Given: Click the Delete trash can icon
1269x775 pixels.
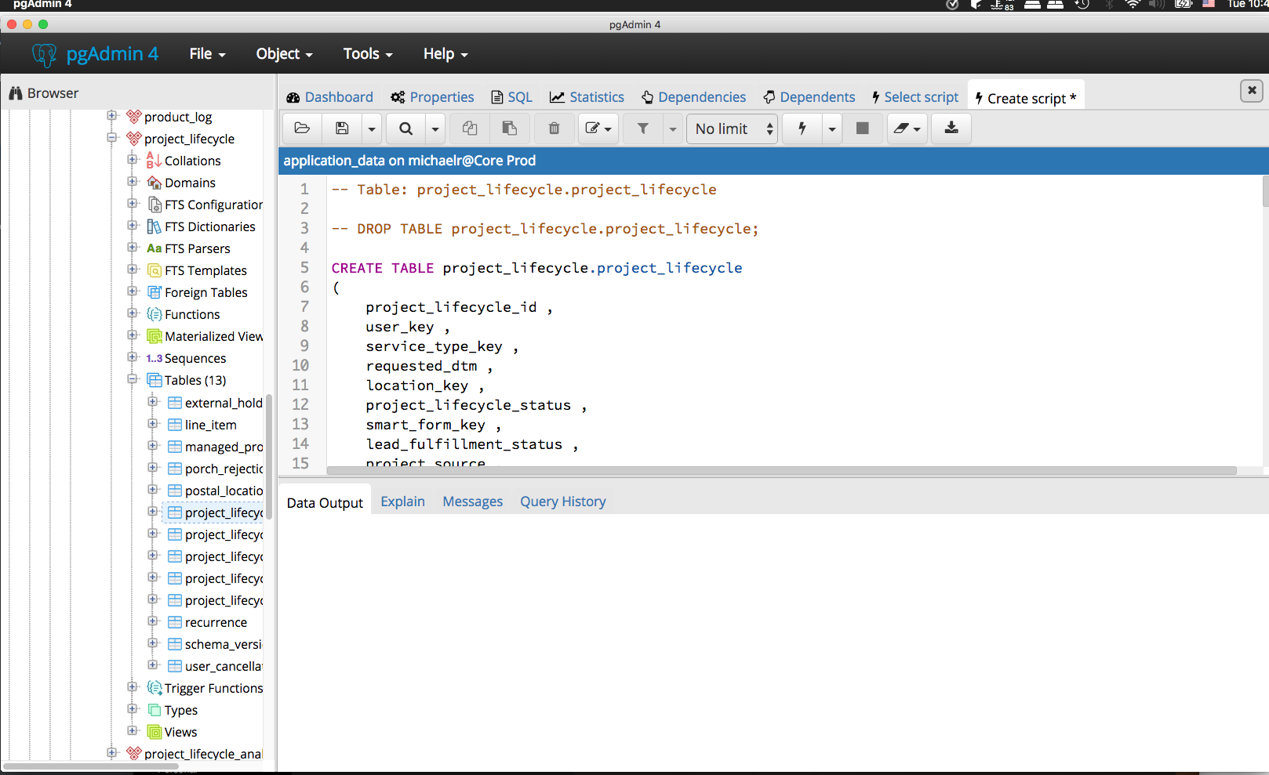Looking at the screenshot, I should (554, 129).
